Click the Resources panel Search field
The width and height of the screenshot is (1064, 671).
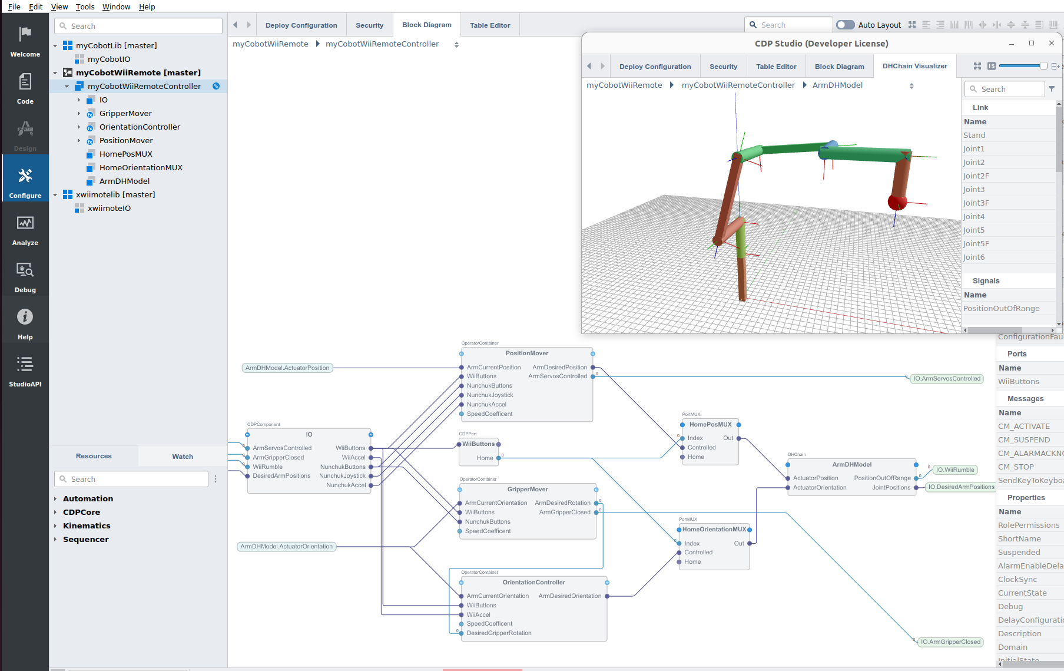point(131,479)
